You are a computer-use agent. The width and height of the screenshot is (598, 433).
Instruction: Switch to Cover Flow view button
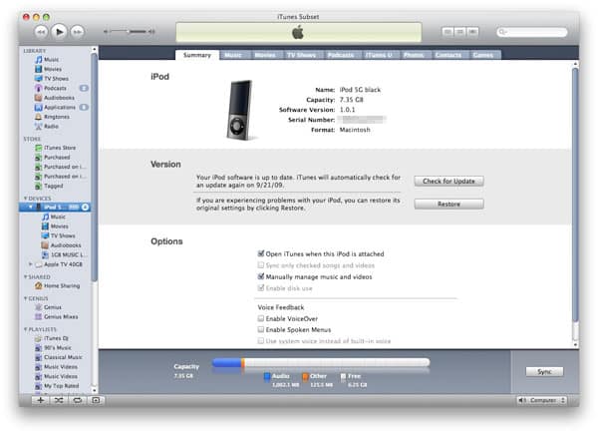click(472, 32)
